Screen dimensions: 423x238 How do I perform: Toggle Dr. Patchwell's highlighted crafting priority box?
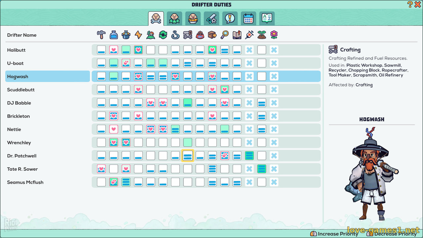click(188, 156)
